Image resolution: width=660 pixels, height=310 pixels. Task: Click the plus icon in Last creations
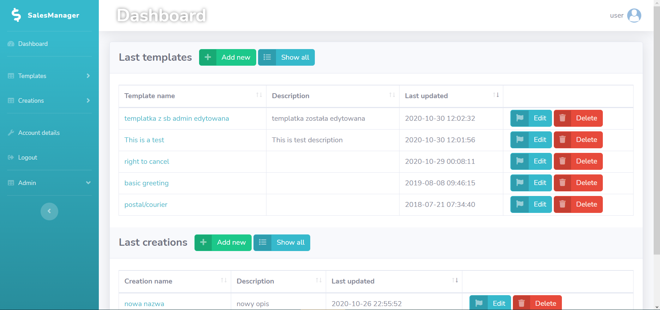pos(203,243)
